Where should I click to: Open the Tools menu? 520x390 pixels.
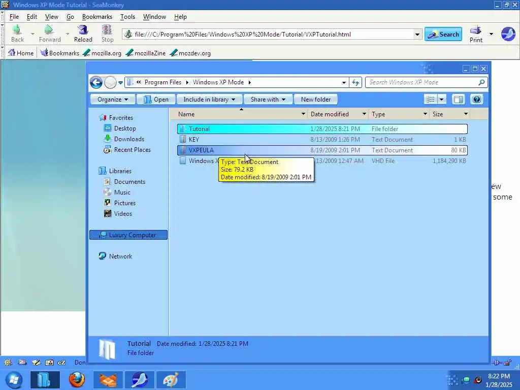[127, 17]
